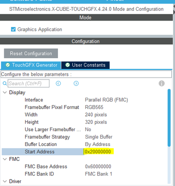Edit the 0x20000000 start address value
Viewport: 175px width, 186px height.
[x=98, y=152]
